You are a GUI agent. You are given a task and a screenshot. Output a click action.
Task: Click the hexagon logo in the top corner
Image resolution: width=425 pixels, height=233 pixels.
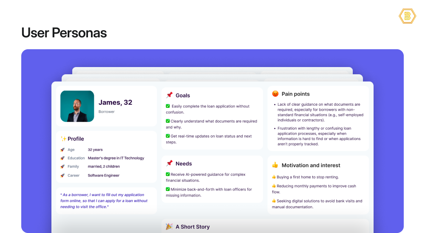[x=407, y=16]
